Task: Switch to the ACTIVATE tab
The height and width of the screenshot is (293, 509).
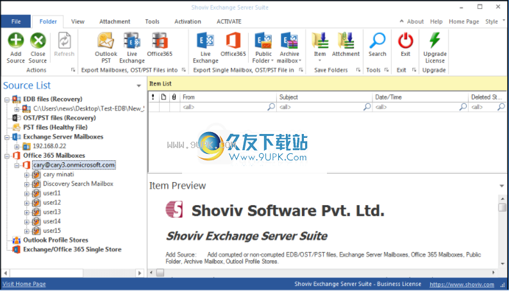Action: [x=229, y=21]
